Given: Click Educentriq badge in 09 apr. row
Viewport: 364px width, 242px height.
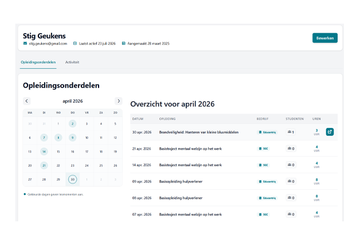Looking at the screenshot, I should [x=267, y=182].
